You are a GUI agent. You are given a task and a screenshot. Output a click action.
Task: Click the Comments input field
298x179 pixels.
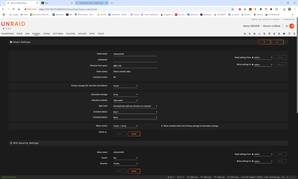point(135,60)
